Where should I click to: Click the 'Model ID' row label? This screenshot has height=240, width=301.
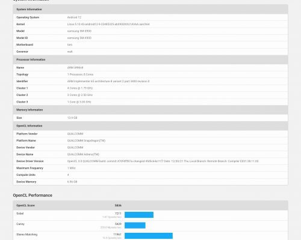[22, 38]
